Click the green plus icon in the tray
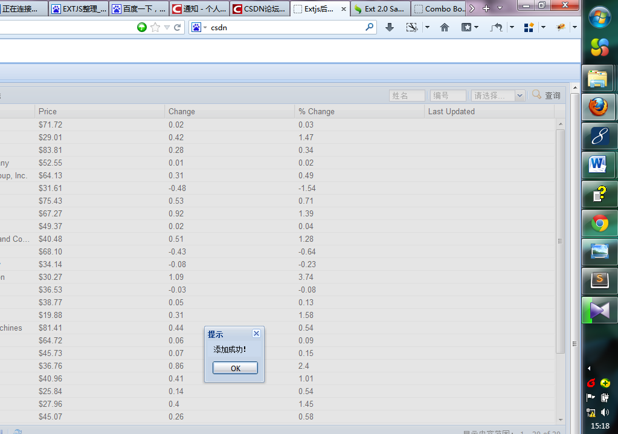Image resolution: width=618 pixels, height=434 pixels. [x=605, y=383]
